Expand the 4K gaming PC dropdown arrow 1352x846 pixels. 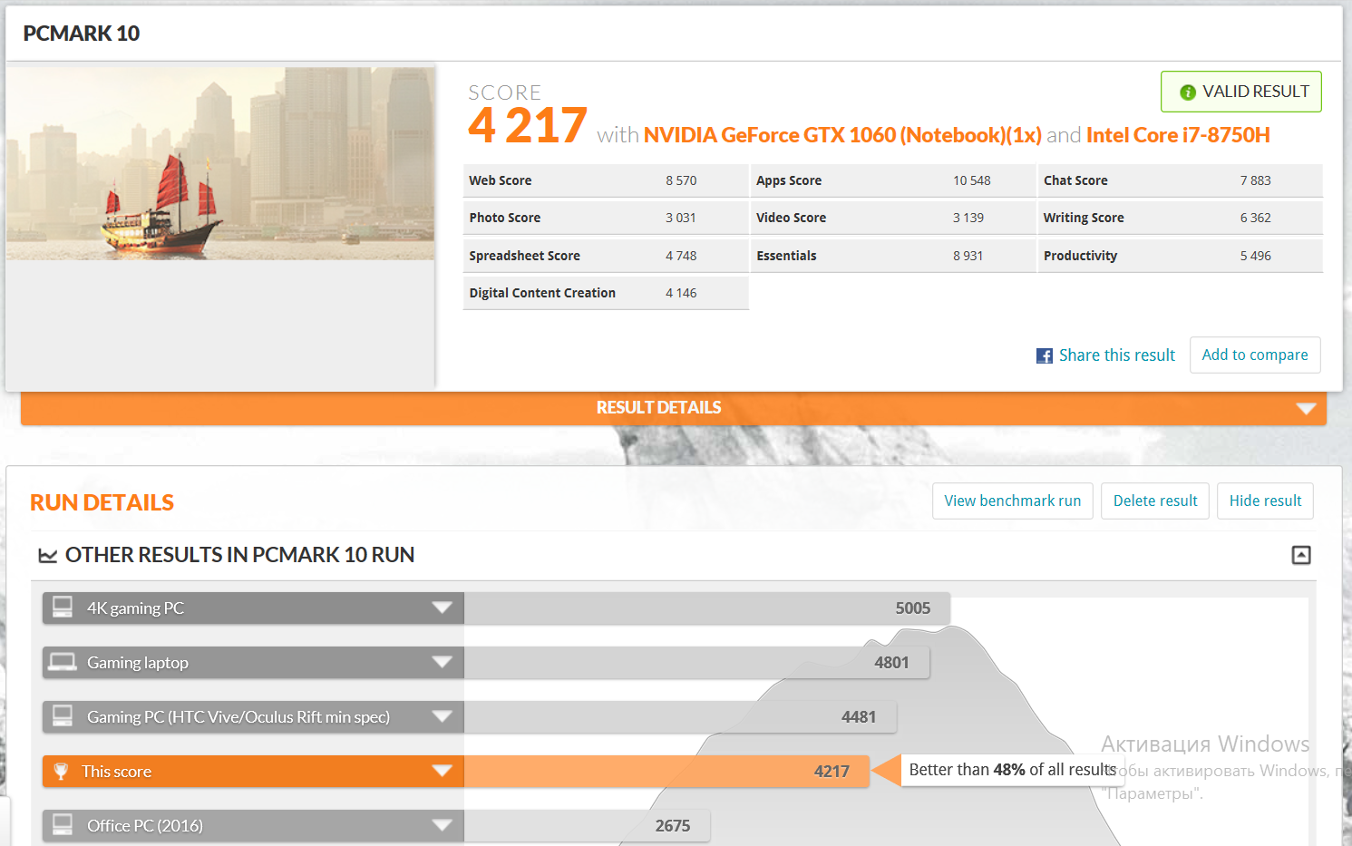(x=442, y=608)
